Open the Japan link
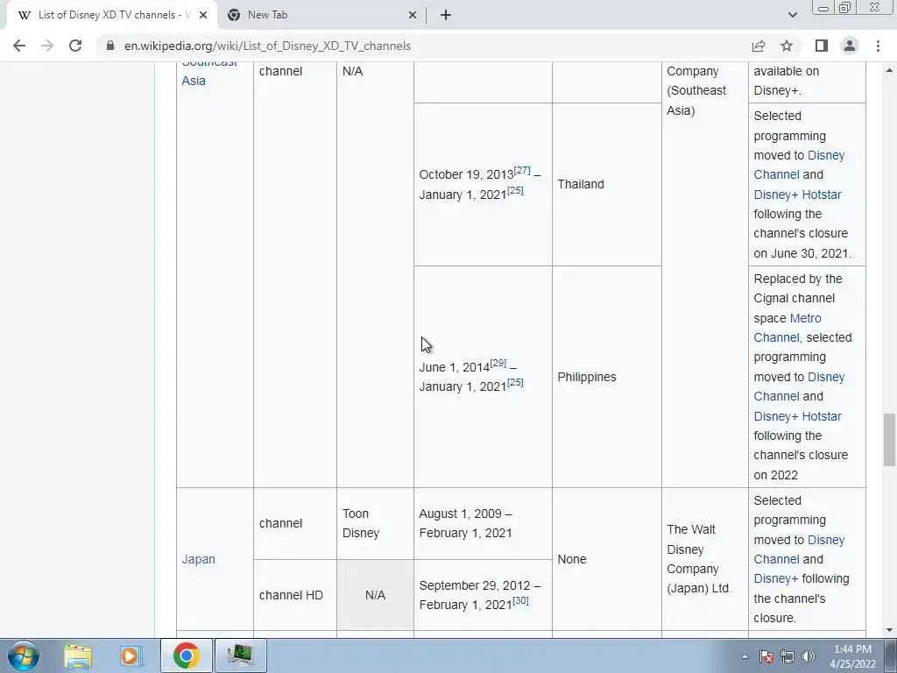This screenshot has height=673, width=897. coord(199,559)
